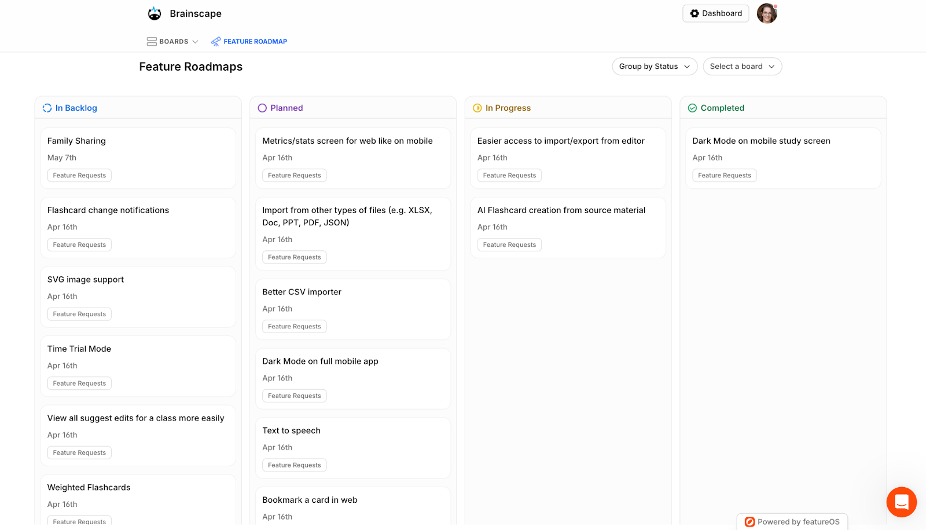Open AI Flashcard creation from source card
The width and height of the screenshot is (926, 530).
click(568, 228)
